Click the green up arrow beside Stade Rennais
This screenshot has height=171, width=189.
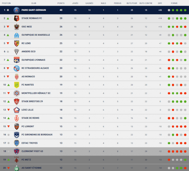pyautogui.click(x=8, y=19)
